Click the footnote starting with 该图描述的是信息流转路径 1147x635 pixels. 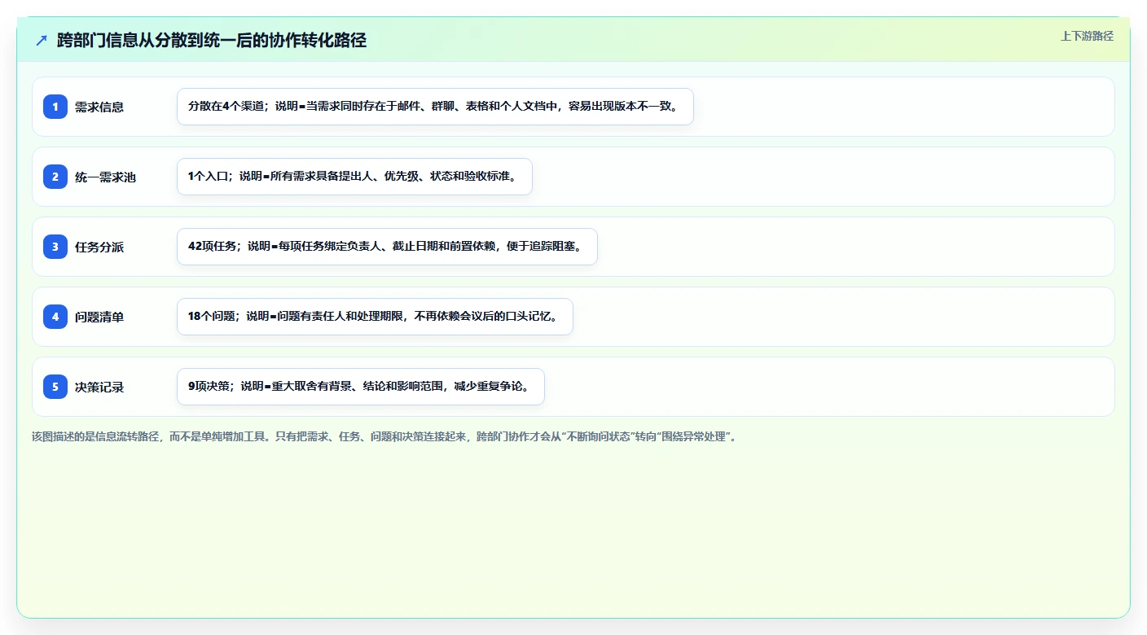coord(385,436)
